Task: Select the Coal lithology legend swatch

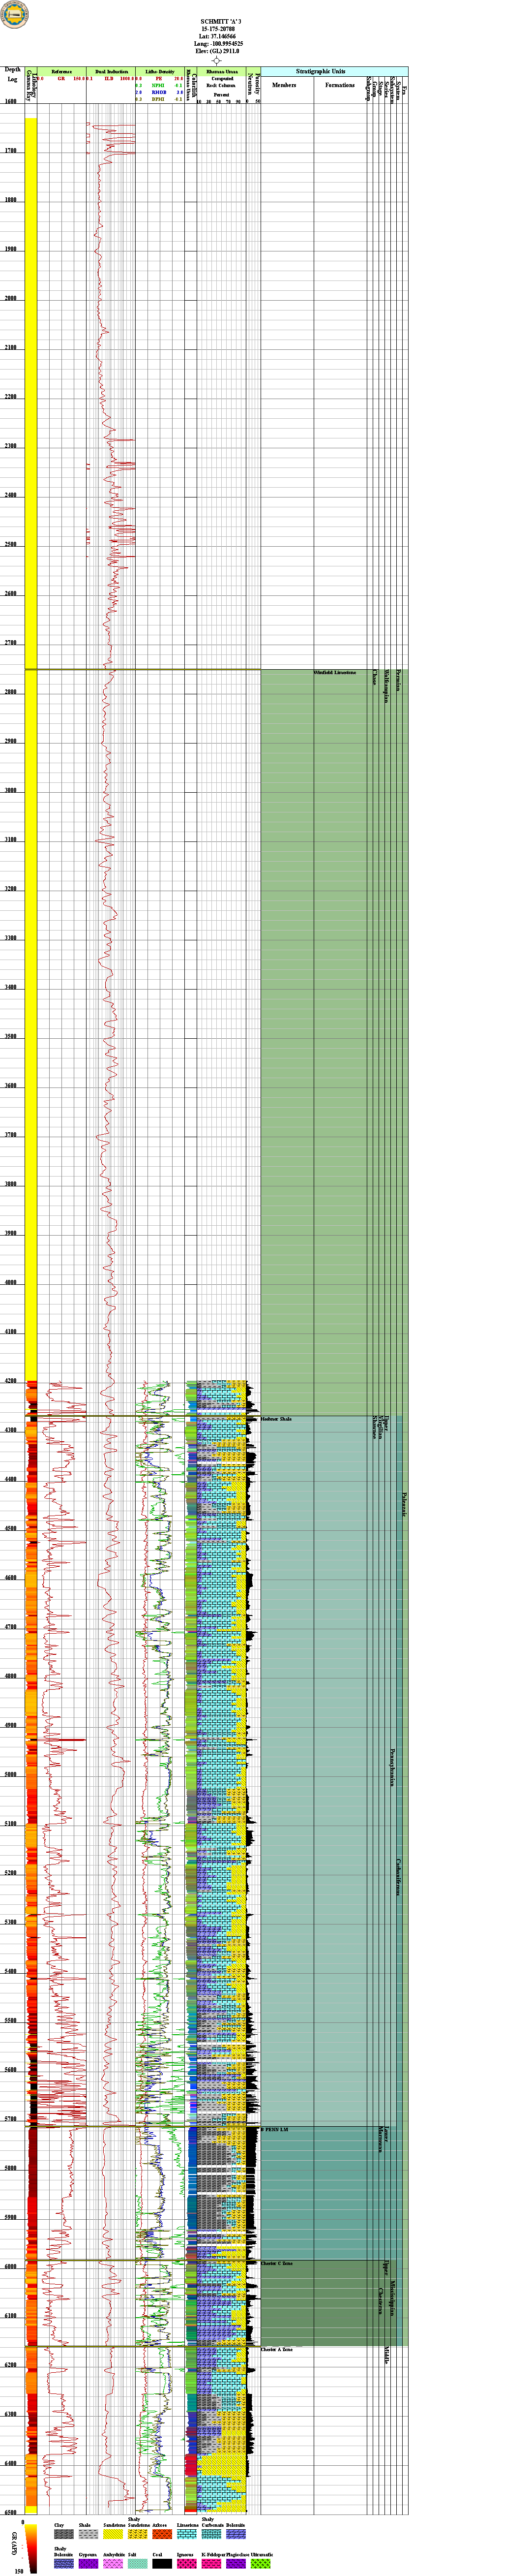Action: point(161,2563)
